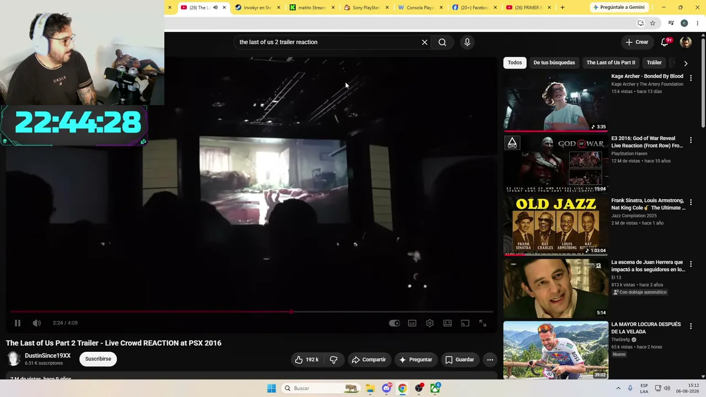Open LA MAYOR LOCURA DESPUÉS DE LA VELADA title
The width and height of the screenshot is (706, 397).
point(646,328)
